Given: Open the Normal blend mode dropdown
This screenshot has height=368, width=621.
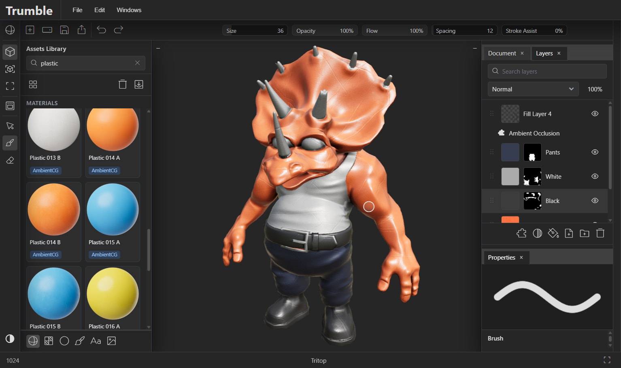Looking at the screenshot, I should tap(533, 89).
